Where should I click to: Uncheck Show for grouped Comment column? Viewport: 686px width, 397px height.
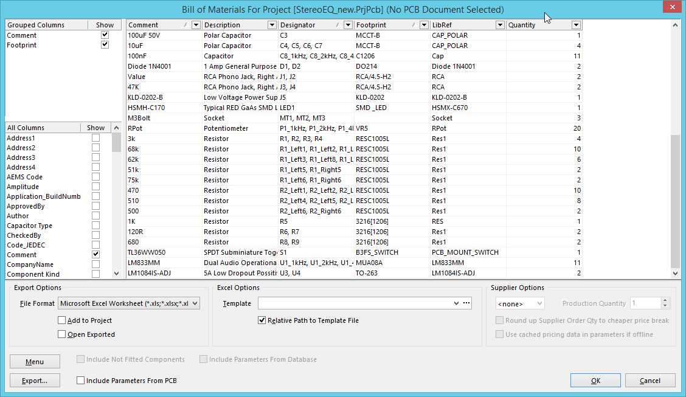[x=105, y=35]
